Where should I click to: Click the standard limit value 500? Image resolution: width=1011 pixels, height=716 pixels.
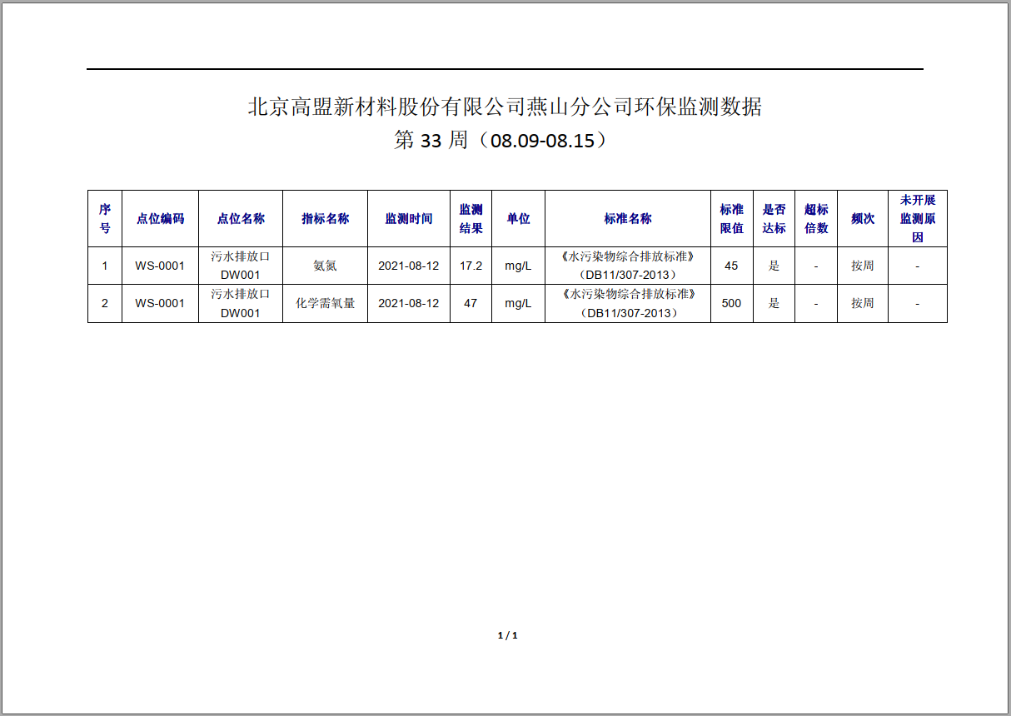730,303
